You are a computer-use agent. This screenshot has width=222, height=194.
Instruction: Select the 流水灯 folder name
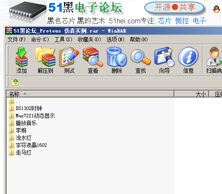pos(23,138)
